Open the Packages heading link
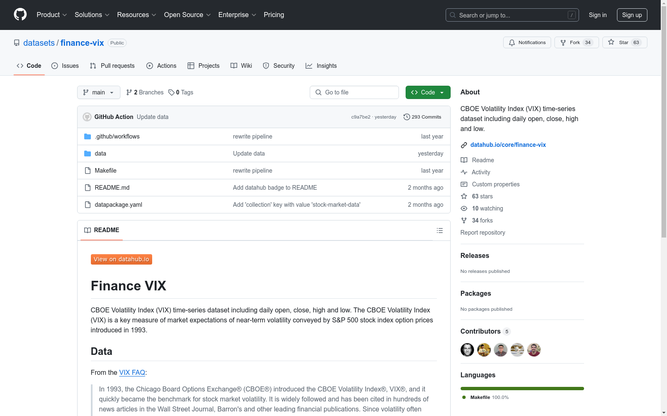The height and width of the screenshot is (416, 667). pyautogui.click(x=476, y=293)
